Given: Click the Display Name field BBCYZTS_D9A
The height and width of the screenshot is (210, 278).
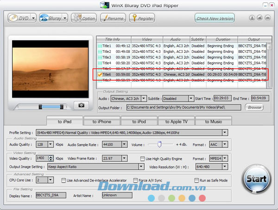Looking at the screenshot, I should tap(51, 195).
